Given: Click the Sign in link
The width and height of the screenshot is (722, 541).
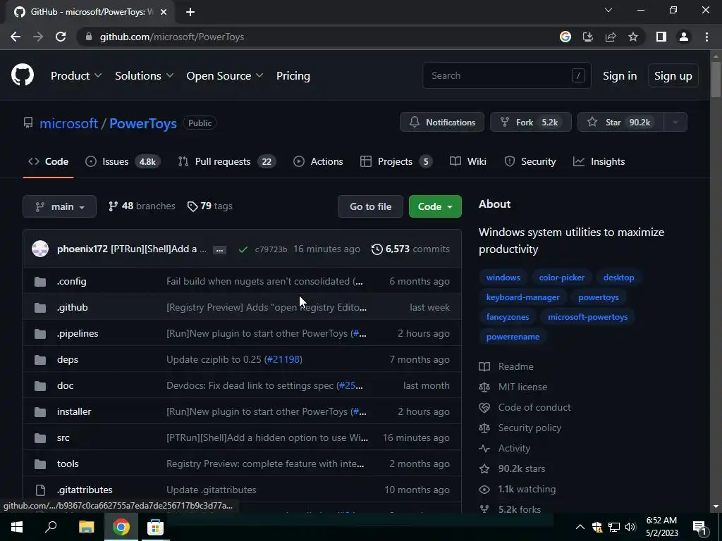Looking at the screenshot, I should (620, 76).
